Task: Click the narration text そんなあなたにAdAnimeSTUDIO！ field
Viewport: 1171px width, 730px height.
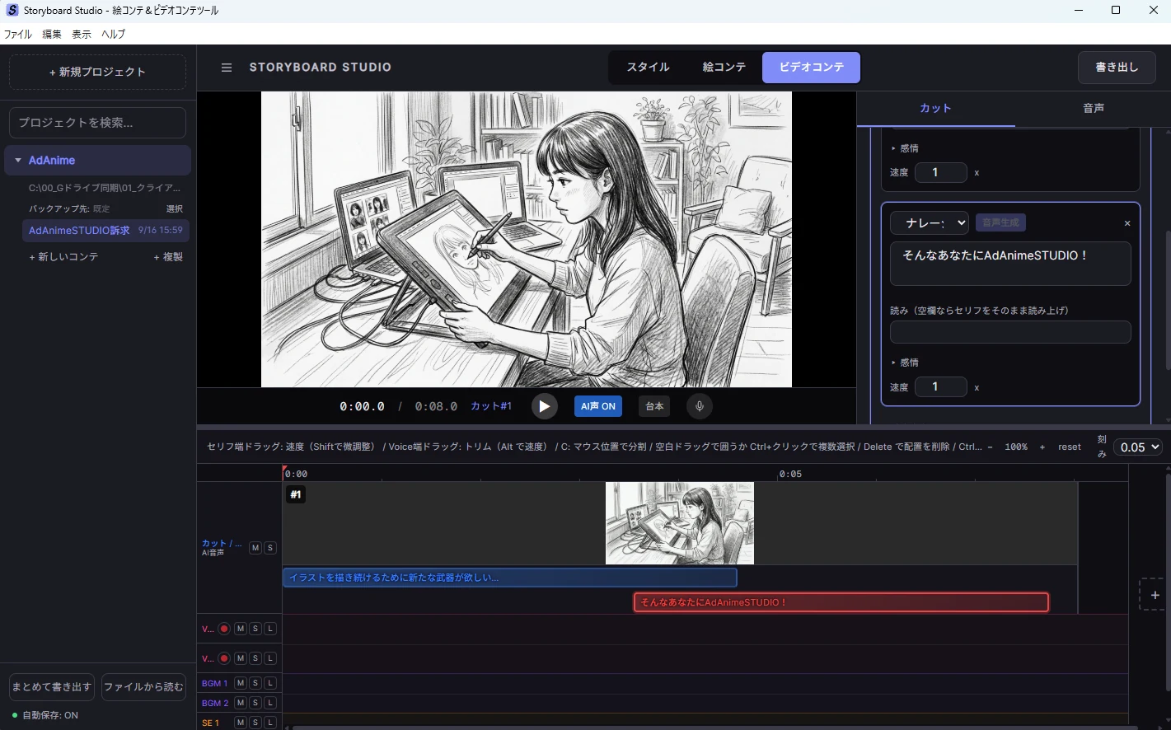Action: 1010,264
